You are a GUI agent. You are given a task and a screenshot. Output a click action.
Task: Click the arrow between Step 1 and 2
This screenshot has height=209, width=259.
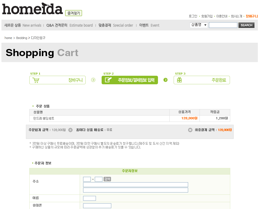pos(93,80)
